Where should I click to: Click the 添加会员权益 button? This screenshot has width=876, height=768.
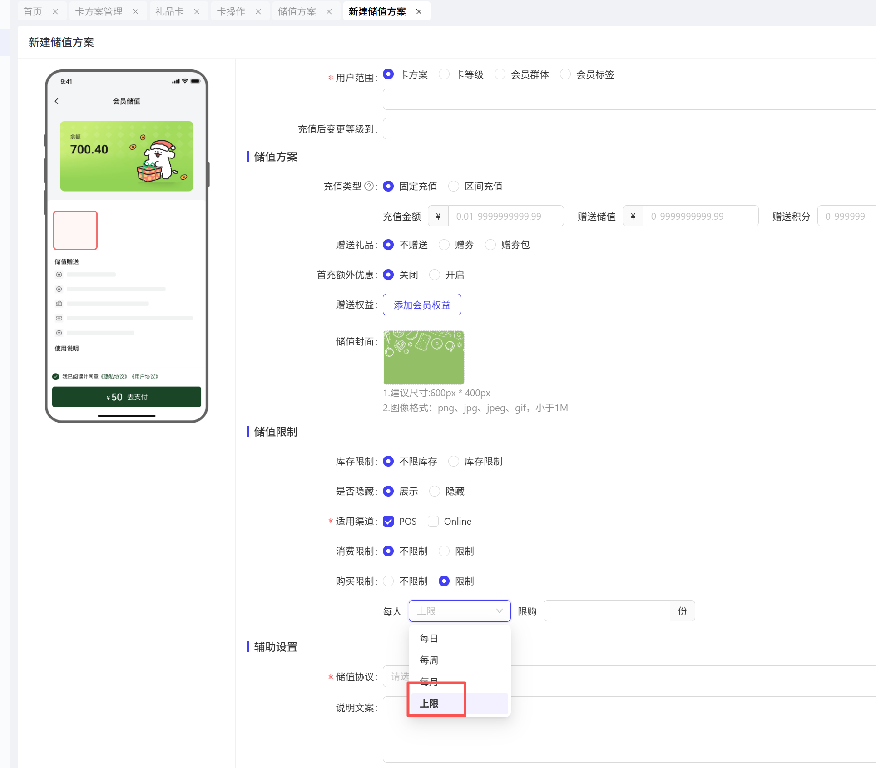click(x=422, y=305)
